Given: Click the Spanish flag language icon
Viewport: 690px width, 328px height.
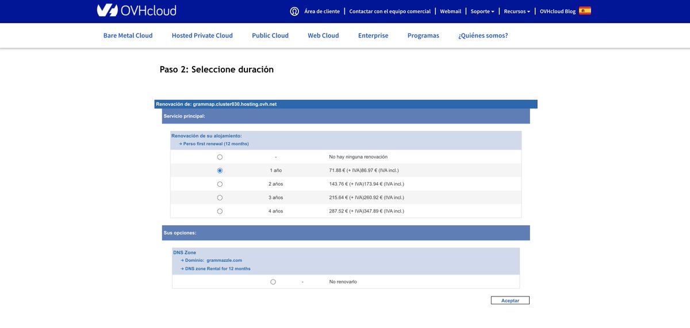Looking at the screenshot, I should (585, 10).
